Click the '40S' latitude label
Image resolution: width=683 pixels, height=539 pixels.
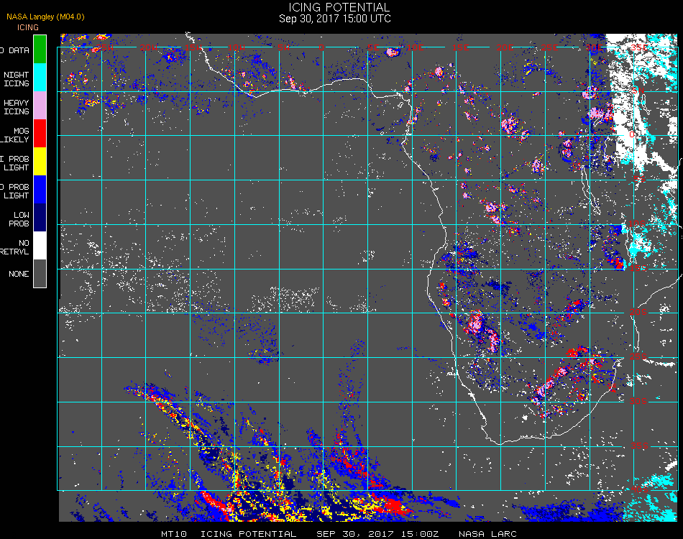639,490
